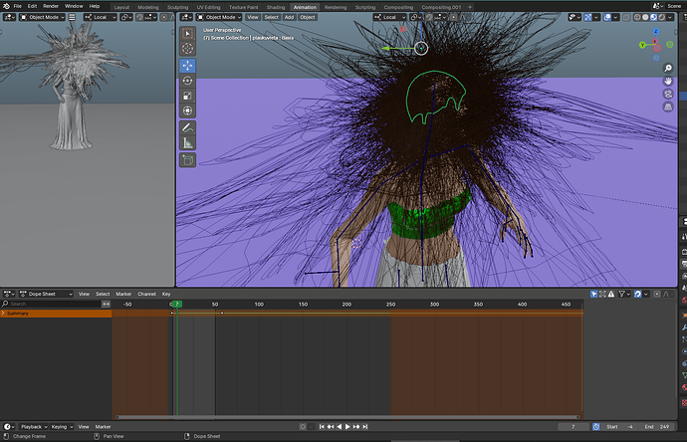This screenshot has width=687, height=442.
Task: Click Object in right viewport header
Action: 308,17
